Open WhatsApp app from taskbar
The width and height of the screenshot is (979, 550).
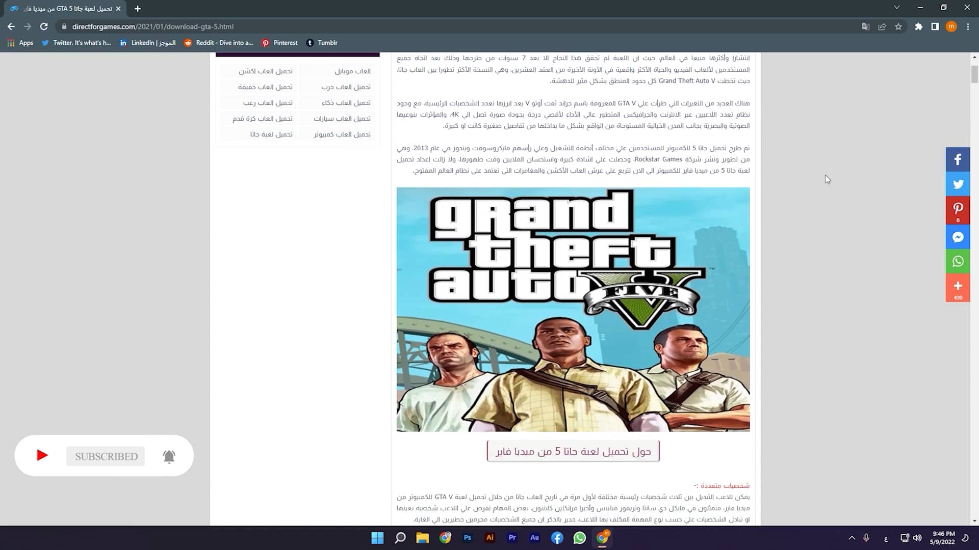pos(579,538)
